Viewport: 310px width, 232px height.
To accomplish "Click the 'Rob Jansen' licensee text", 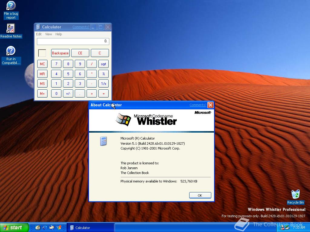I will [x=129, y=168].
